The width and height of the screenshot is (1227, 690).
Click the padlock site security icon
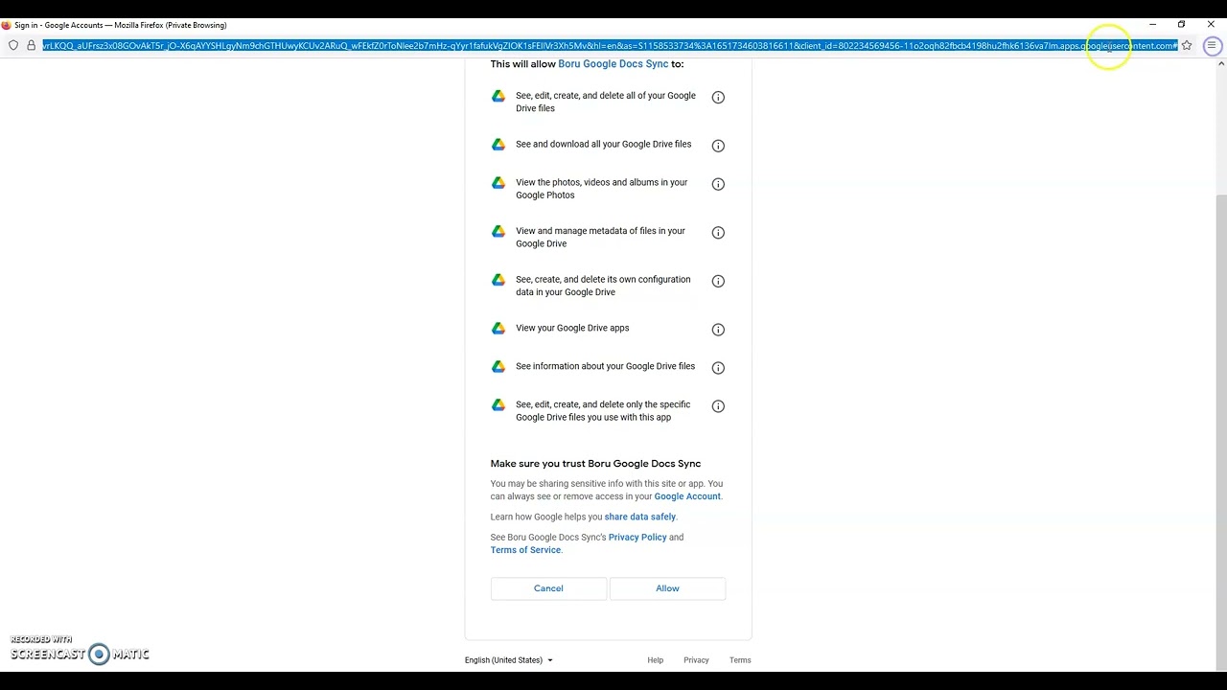(31, 45)
